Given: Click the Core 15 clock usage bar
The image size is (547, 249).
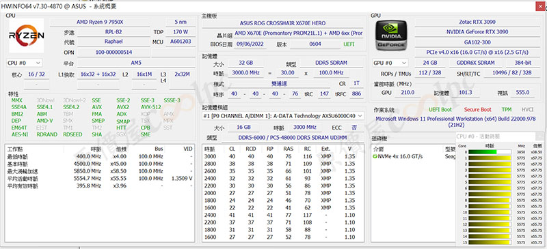Looking at the screenshot, I should 490,242.
